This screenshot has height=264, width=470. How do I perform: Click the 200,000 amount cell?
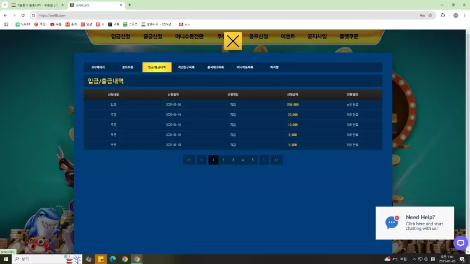[x=293, y=105]
